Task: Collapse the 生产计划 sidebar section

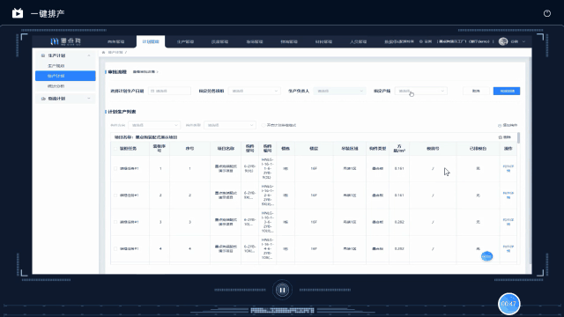Action: coord(89,55)
